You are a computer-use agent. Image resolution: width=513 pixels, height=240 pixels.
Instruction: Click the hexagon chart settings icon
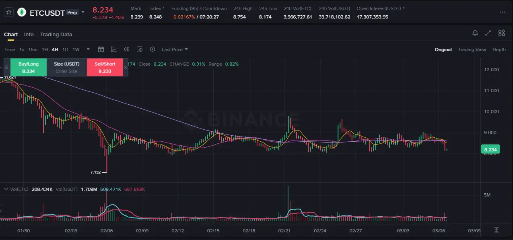click(152, 50)
